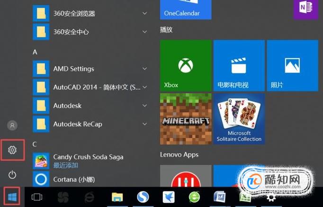The height and width of the screenshot is (207, 323).
Task: Click the faded Internet Explorer taskbar icon
Action: click(90, 198)
